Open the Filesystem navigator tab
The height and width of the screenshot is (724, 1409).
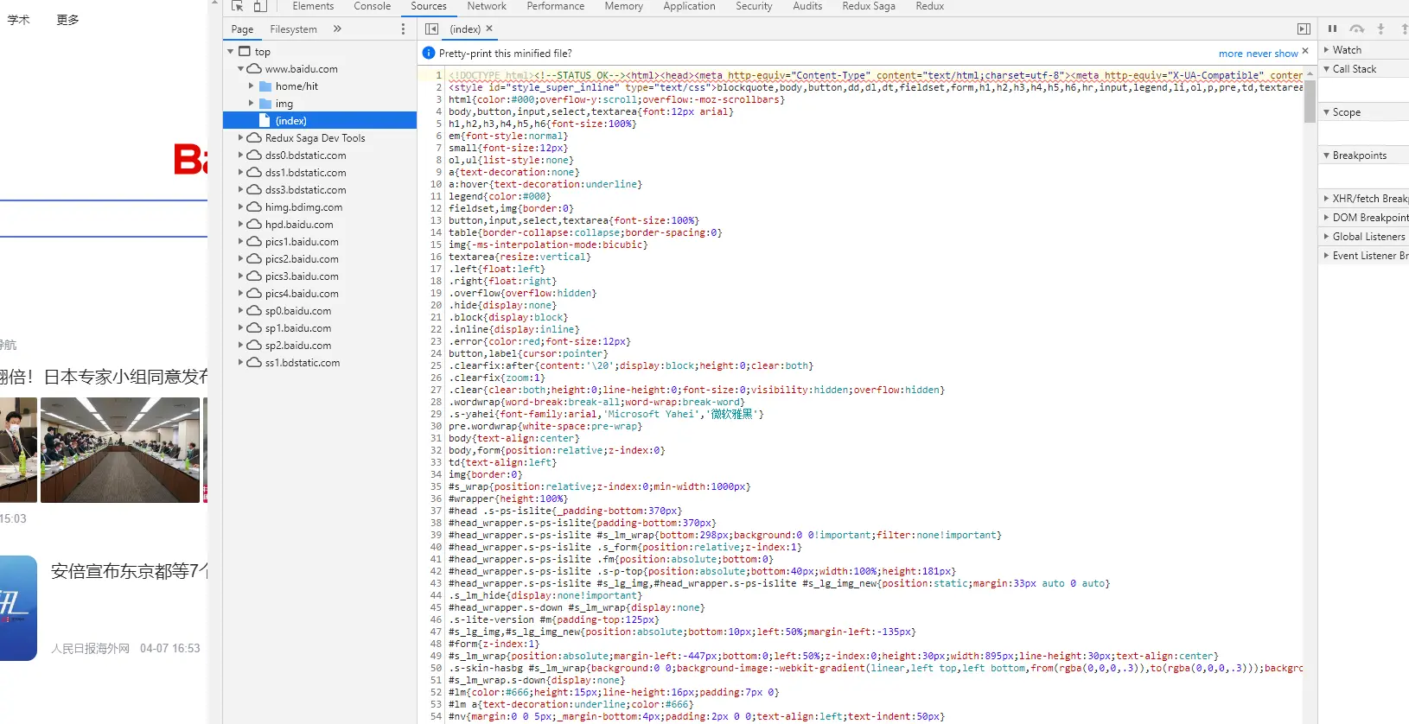coord(293,29)
